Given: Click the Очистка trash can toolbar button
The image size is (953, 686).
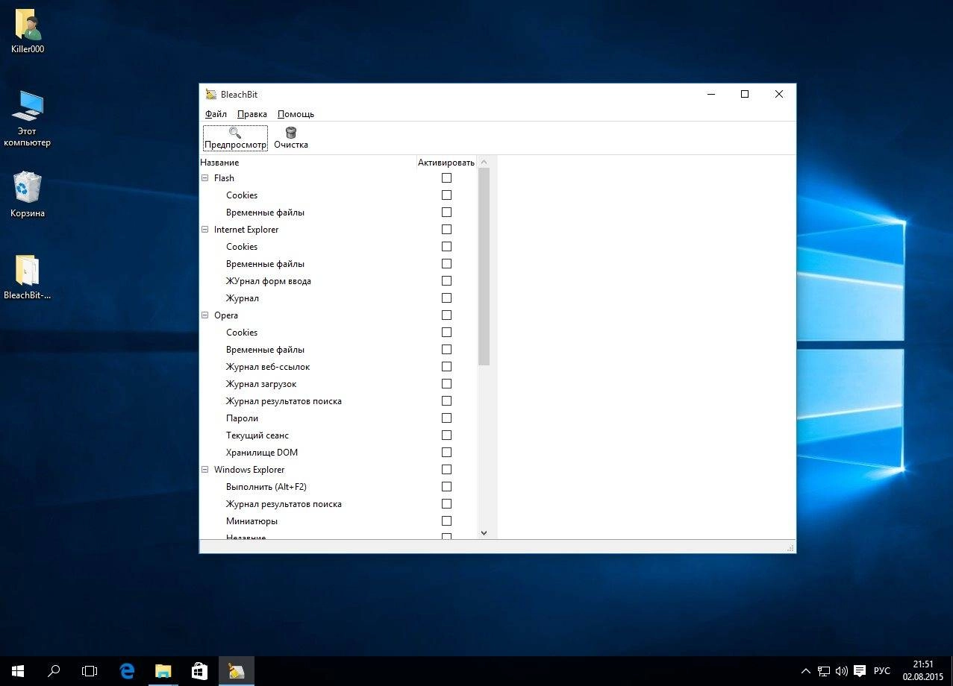Looking at the screenshot, I should (291, 138).
